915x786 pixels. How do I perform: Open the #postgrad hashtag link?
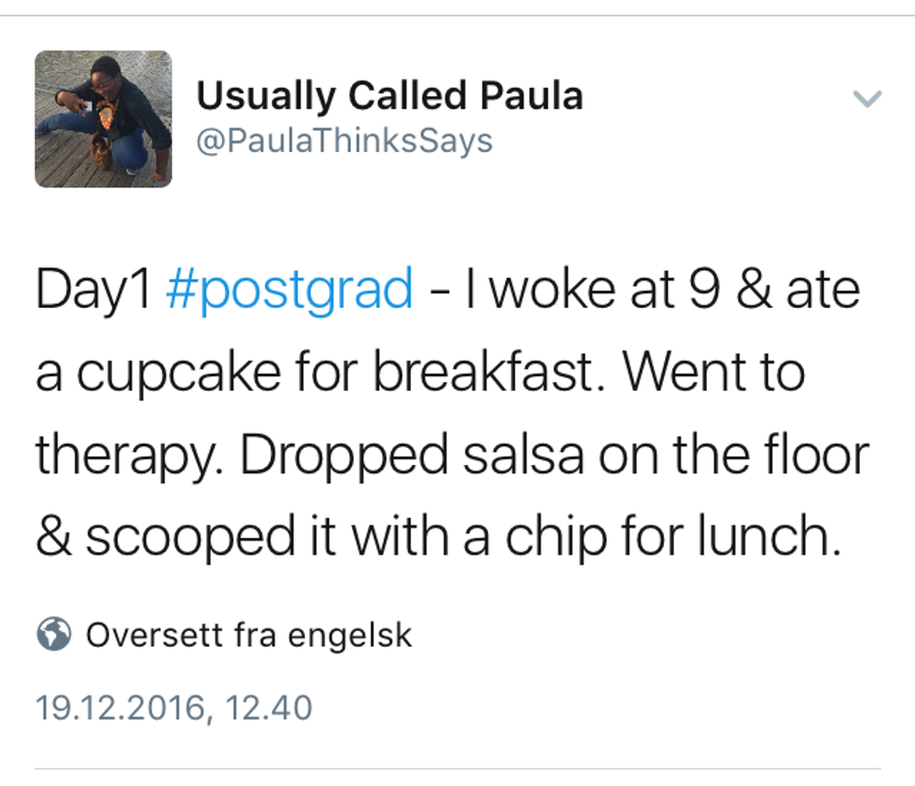click(x=289, y=289)
